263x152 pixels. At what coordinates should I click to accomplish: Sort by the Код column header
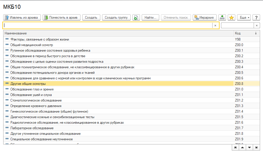pos(245,33)
